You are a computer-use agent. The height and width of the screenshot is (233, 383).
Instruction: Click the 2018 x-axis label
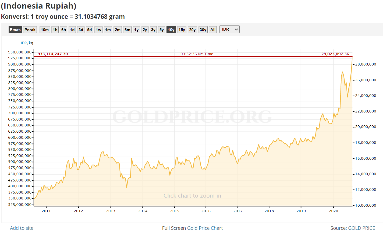[x=269, y=211]
